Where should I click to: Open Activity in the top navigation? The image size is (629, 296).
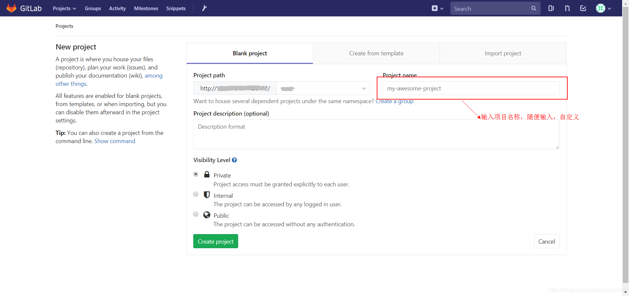(117, 9)
